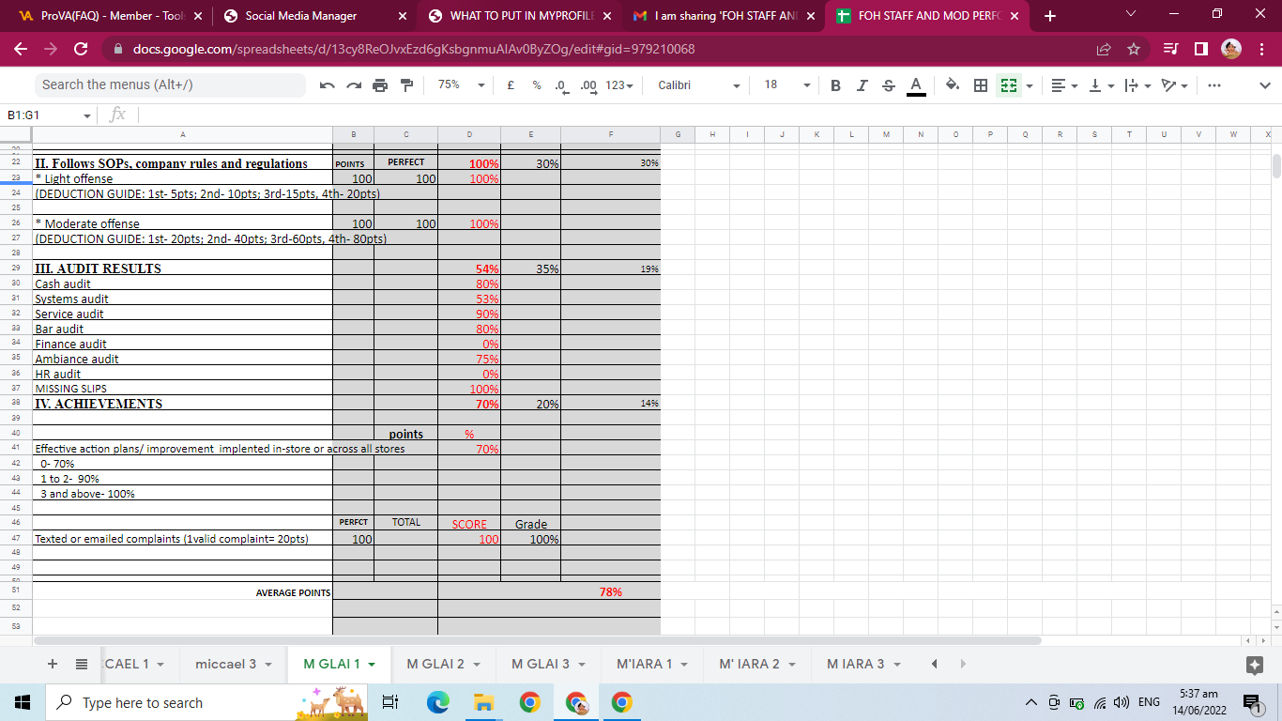This screenshot has width=1282, height=721.
Task: Print the spreadsheet
Action: [379, 84]
